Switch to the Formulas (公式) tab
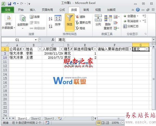The height and width of the screenshot is (126, 156). 62,10
